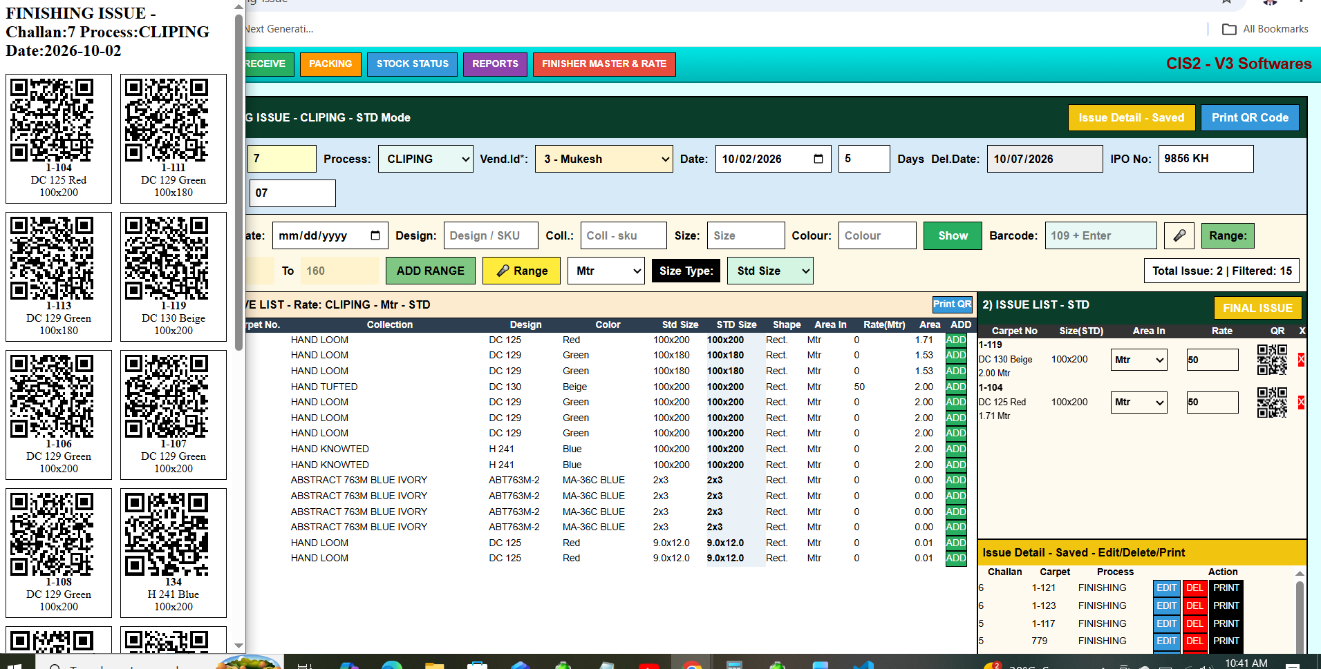Click the QR code icon for carpet 1-119
1321x669 pixels.
(x=1272, y=359)
